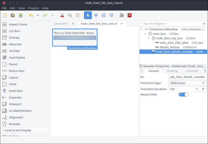This screenshot has width=208, height=144.
Task: Toggle the Reveal Child switch
Action: 183,94
